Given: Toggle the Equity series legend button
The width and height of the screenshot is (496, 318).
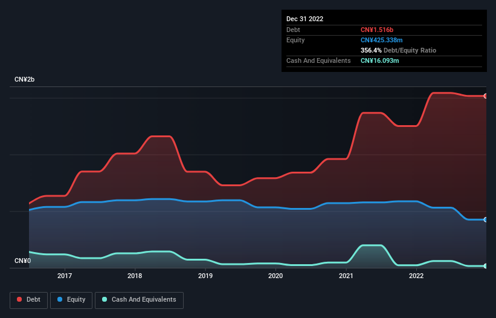Looking at the screenshot, I should point(71,300).
